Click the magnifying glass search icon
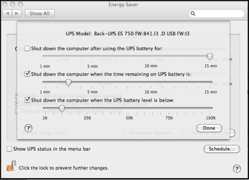This screenshot has width=249, height=180. click(193, 13)
